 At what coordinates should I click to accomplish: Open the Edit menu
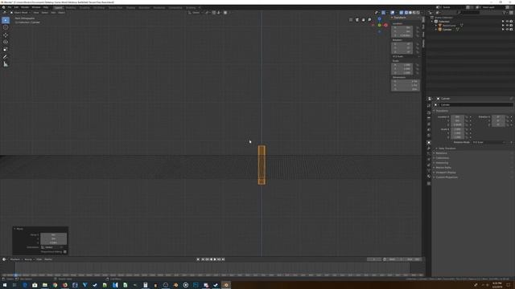coord(16,7)
